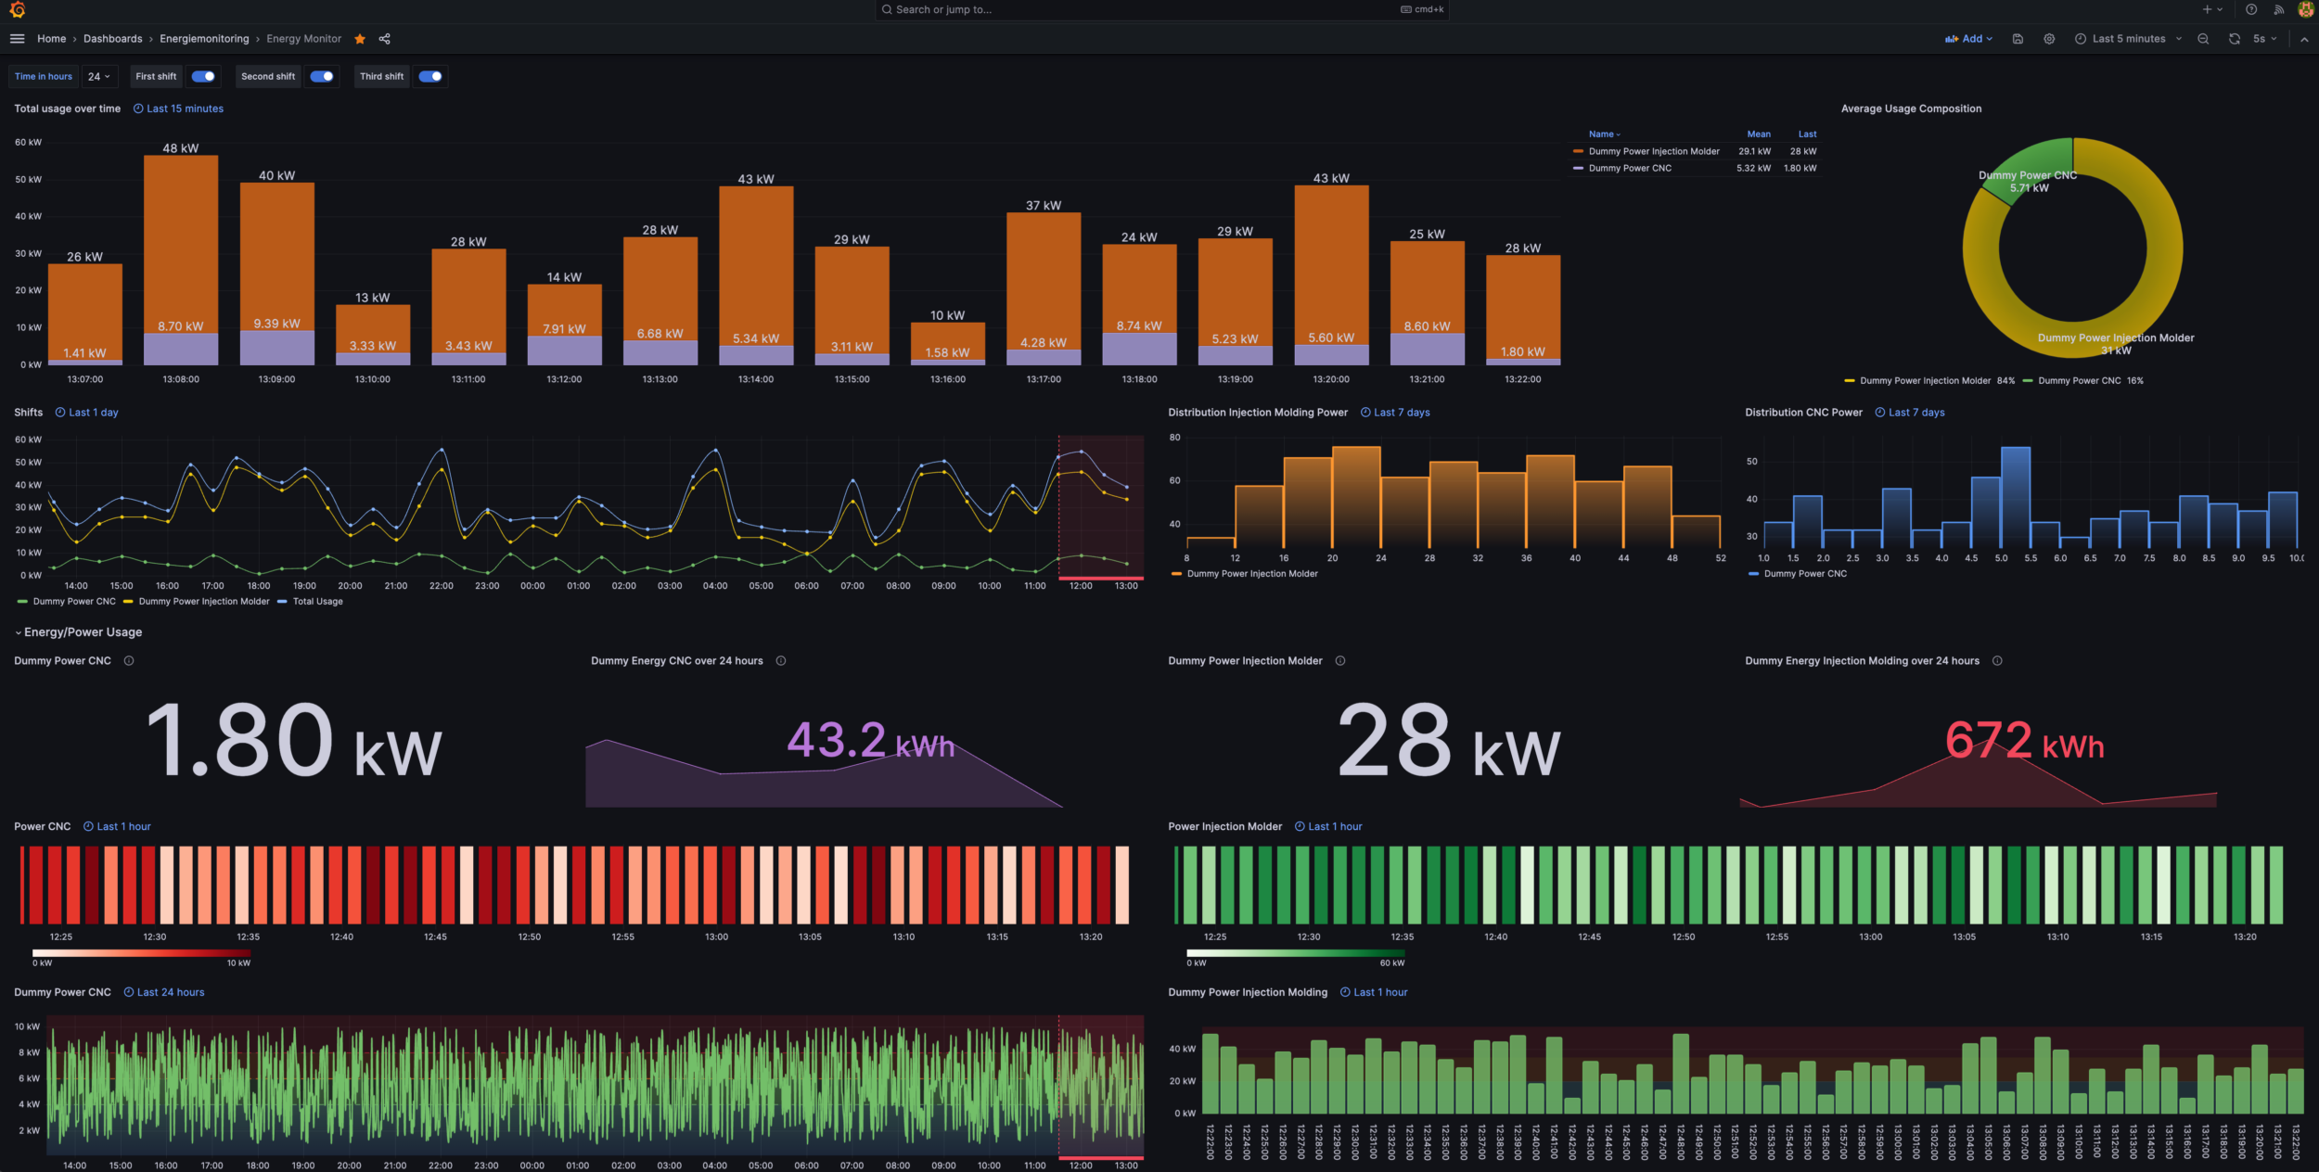Disable the Second shift toggle

[322, 76]
